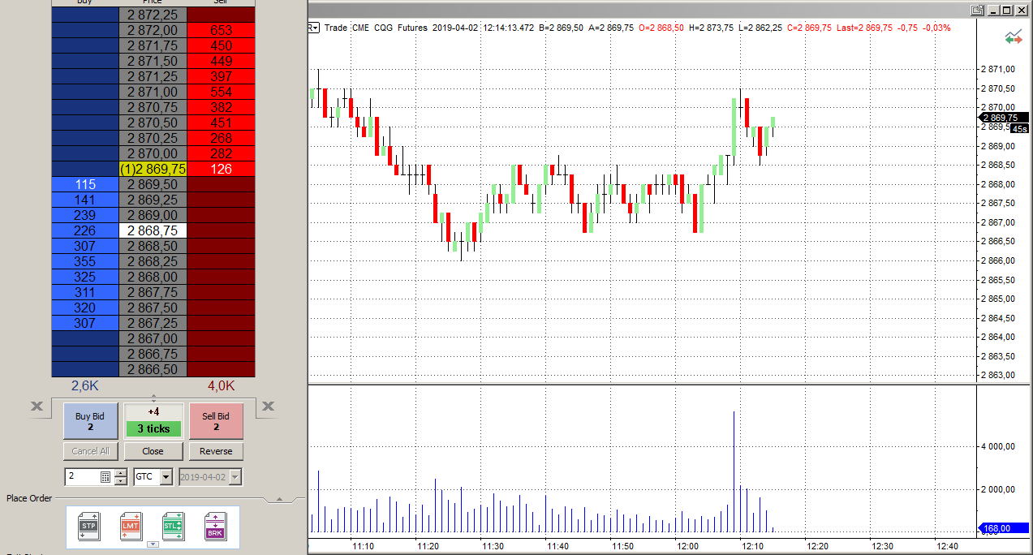1033x555 pixels.
Task: Click the blue 168,00 volume marker
Action: pos(1005,528)
